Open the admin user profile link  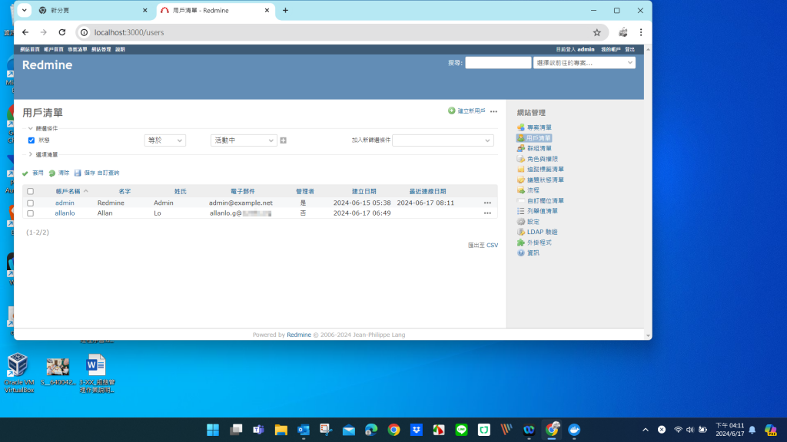point(65,203)
